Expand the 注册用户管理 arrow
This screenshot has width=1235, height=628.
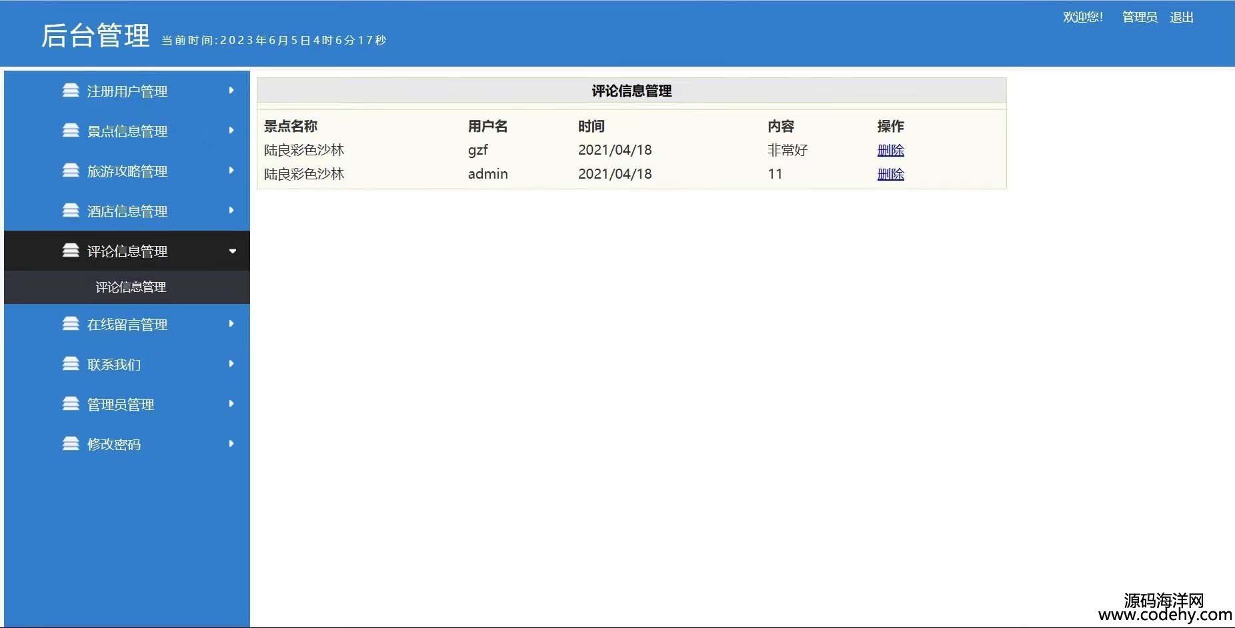tap(231, 90)
